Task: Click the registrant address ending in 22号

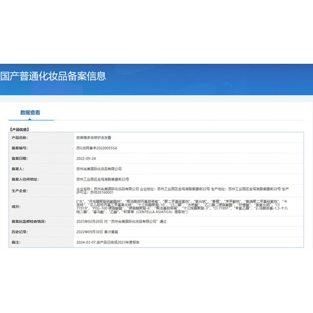Action: [x=102, y=179]
